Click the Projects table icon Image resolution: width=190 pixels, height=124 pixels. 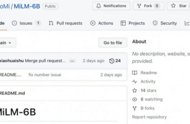[x=123, y=23]
